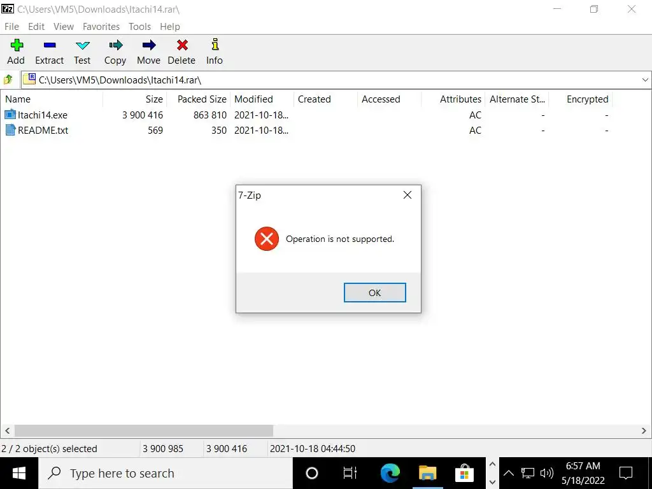This screenshot has width=652, height=489.
Task: Click the README.txt file name
Action: pyautogui.click(x=43, y=130)
